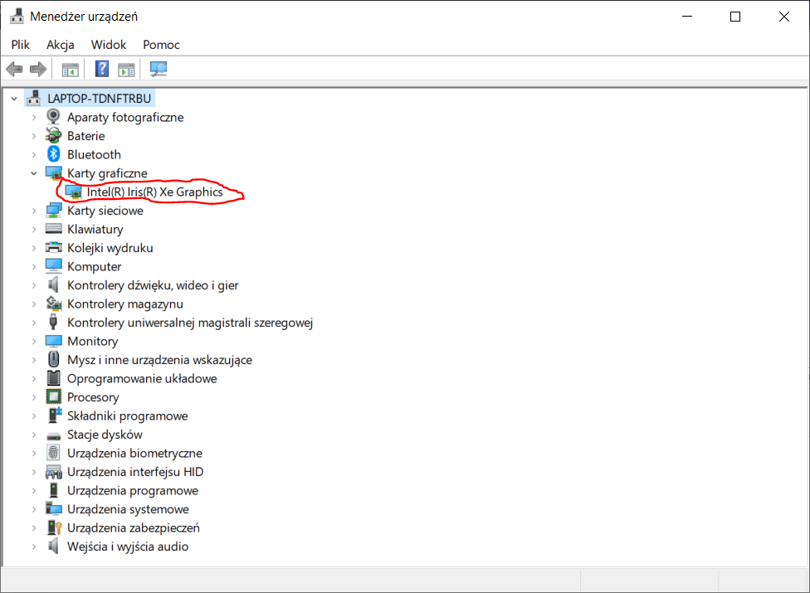Click the Komputer monitor icon
The width and height of the screenshot is (810, 593).
[54, 265]
